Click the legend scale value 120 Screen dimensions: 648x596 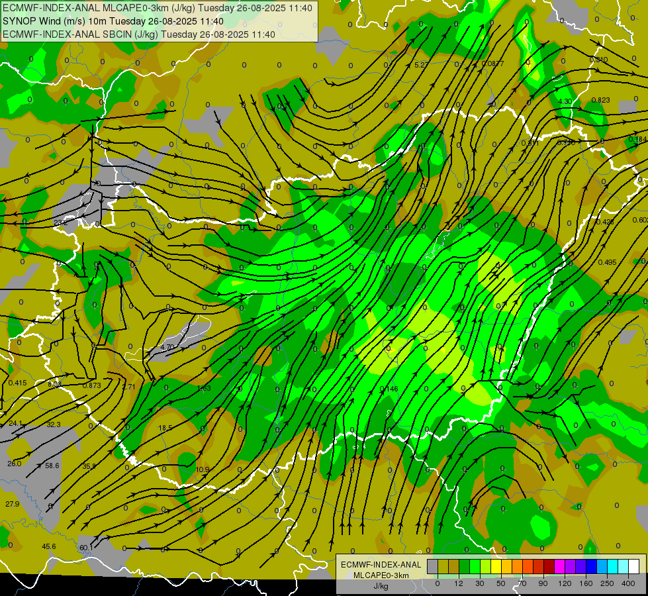tap(565, 583)
